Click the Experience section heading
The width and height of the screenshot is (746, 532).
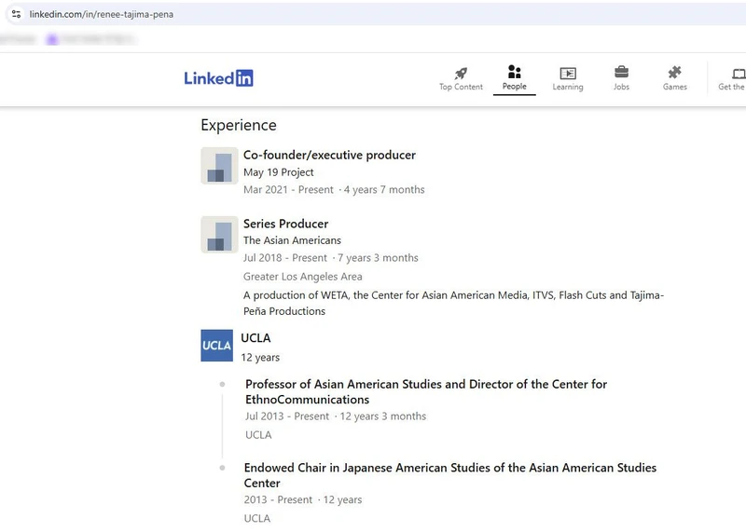point(239,125)
